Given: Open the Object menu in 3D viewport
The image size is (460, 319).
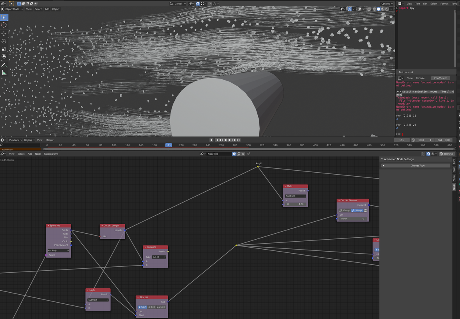Looking at the screenshot, I should pos(56,9).
